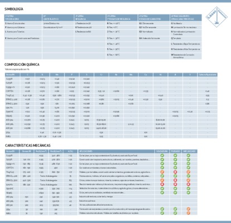Viewport: 231px width, 223px height.
Task: Click the Plegado check icon for S235JR
Action: (175, 156)
